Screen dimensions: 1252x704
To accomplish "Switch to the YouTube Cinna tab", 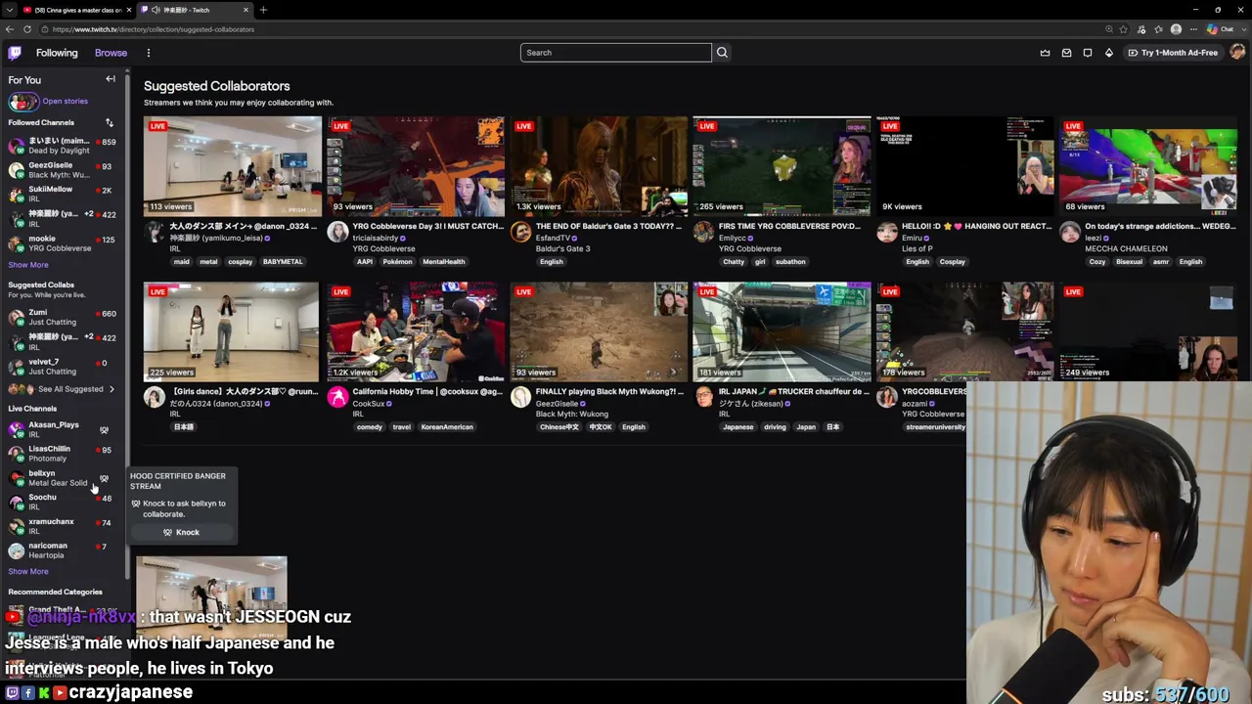I will click(x=78, y=10).
